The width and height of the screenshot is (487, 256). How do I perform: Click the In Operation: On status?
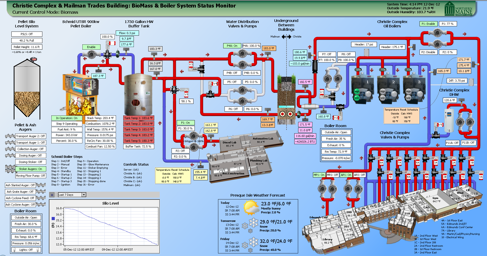coord(67,118)
